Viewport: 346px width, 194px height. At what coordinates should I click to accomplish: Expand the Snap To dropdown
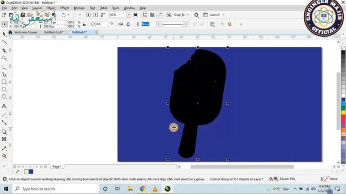(188, 15)
